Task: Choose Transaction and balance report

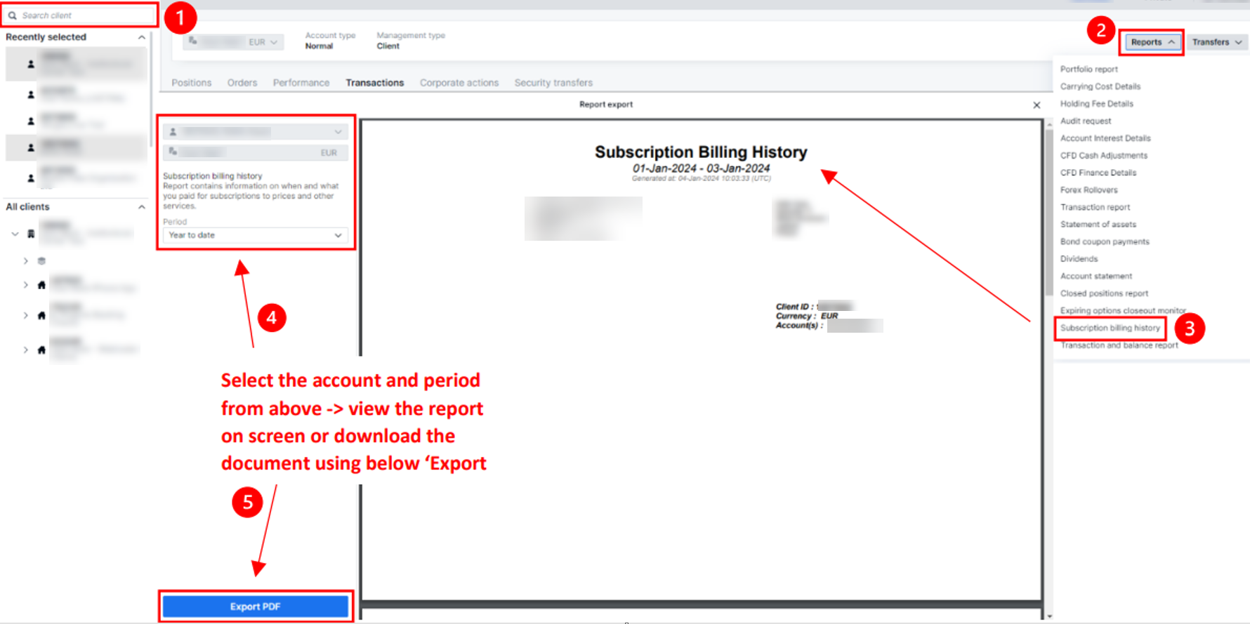Action: (x=1119, y=345)
